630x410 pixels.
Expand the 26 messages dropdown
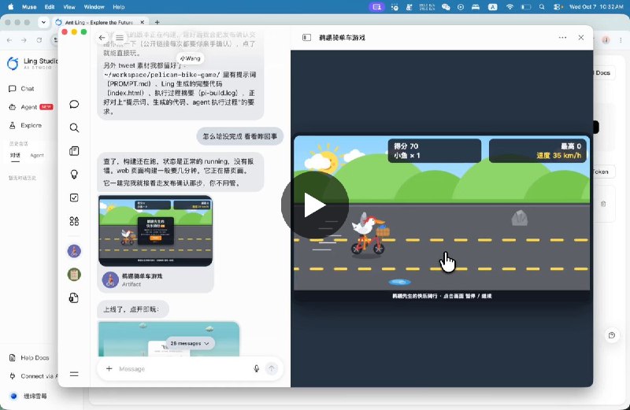click(x=190, y=343)
